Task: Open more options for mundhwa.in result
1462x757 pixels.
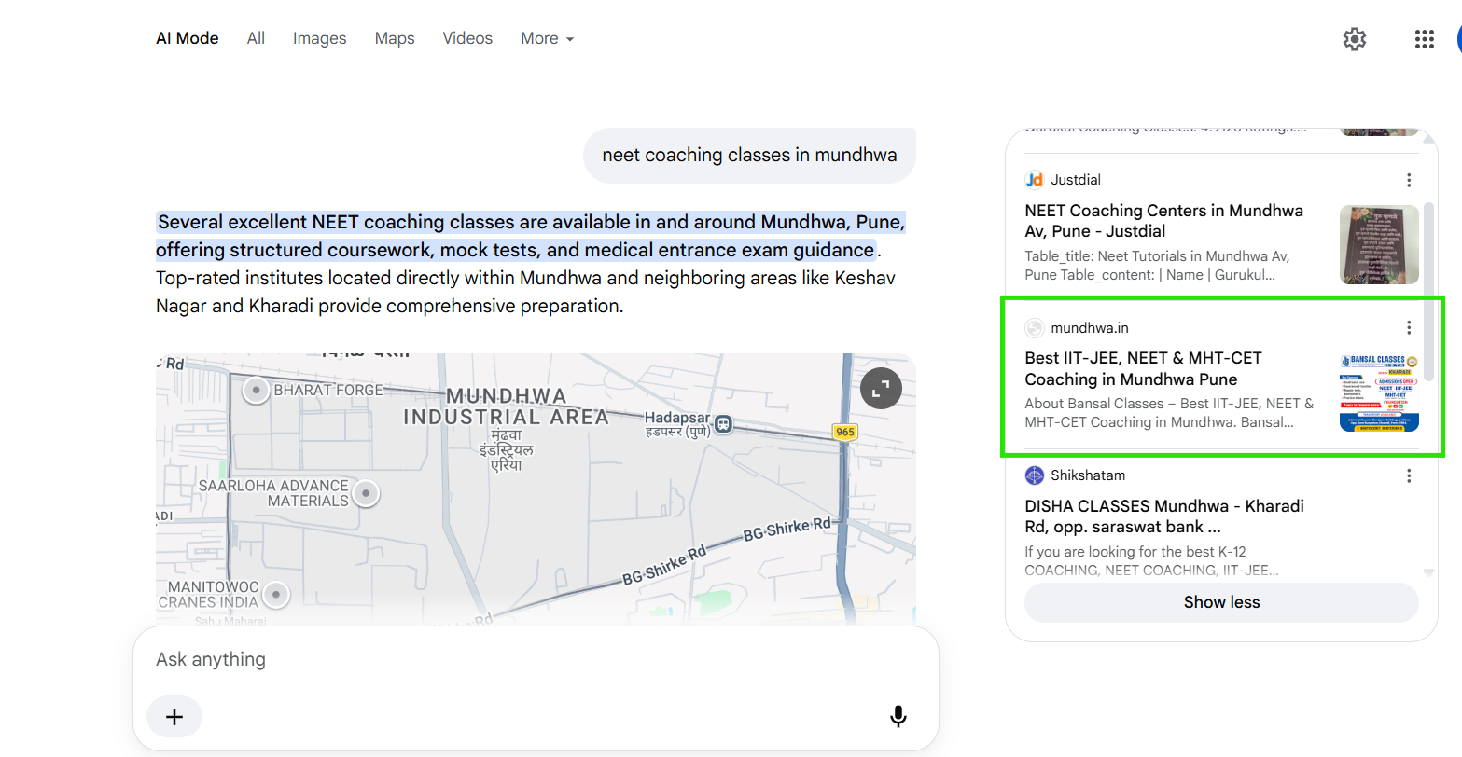Action: pyautogui.click(x=1409, y=327)
